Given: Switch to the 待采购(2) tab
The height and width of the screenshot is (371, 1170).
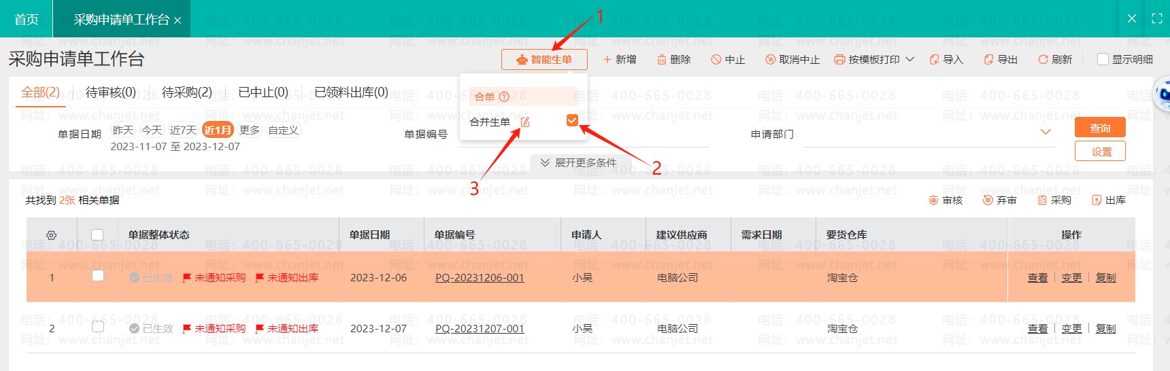Looking at the screenshot, I should (186, 92).
